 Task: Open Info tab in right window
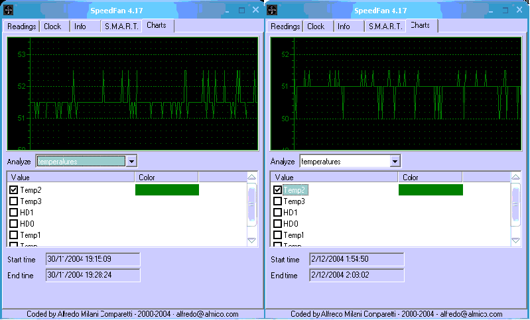[x=349, y=27]
